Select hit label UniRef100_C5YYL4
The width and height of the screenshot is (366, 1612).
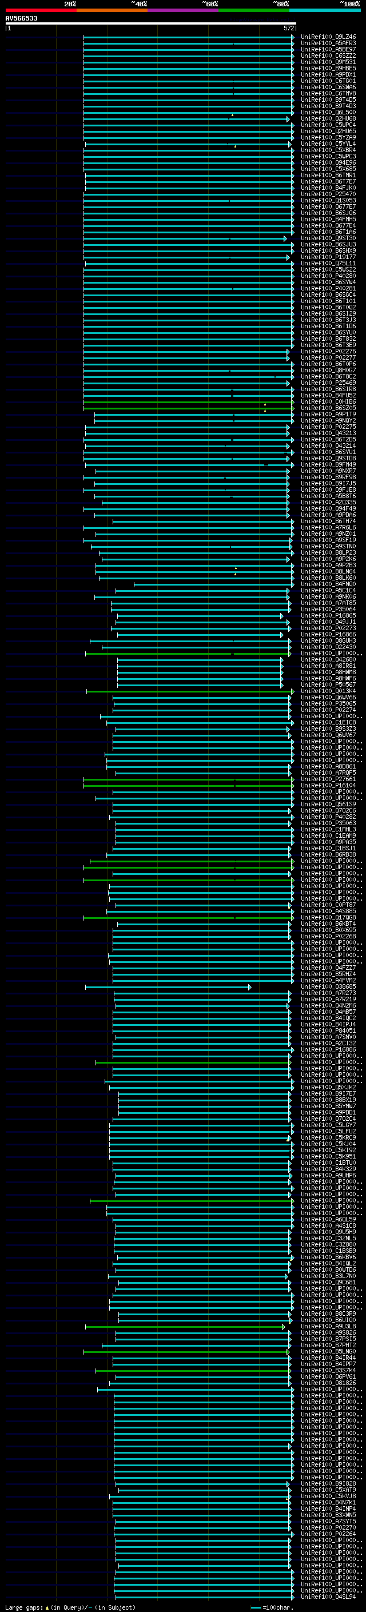point(328,144)
